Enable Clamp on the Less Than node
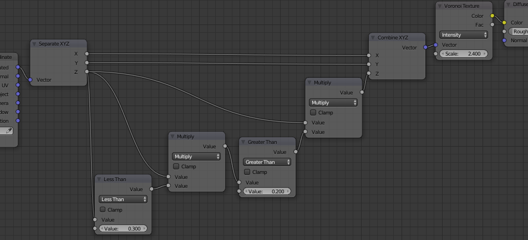 [103, 209]
